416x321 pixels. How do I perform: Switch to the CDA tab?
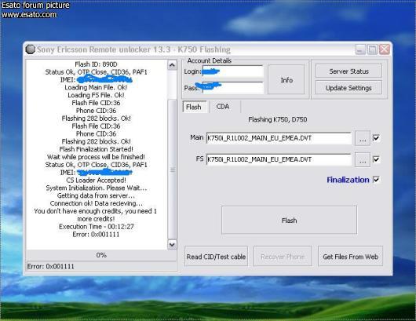pyautogui.click(x=223, y=107)
